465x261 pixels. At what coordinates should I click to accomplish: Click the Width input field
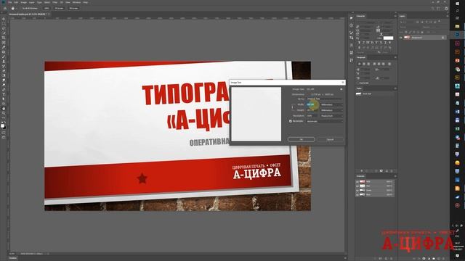click(313, 104)
